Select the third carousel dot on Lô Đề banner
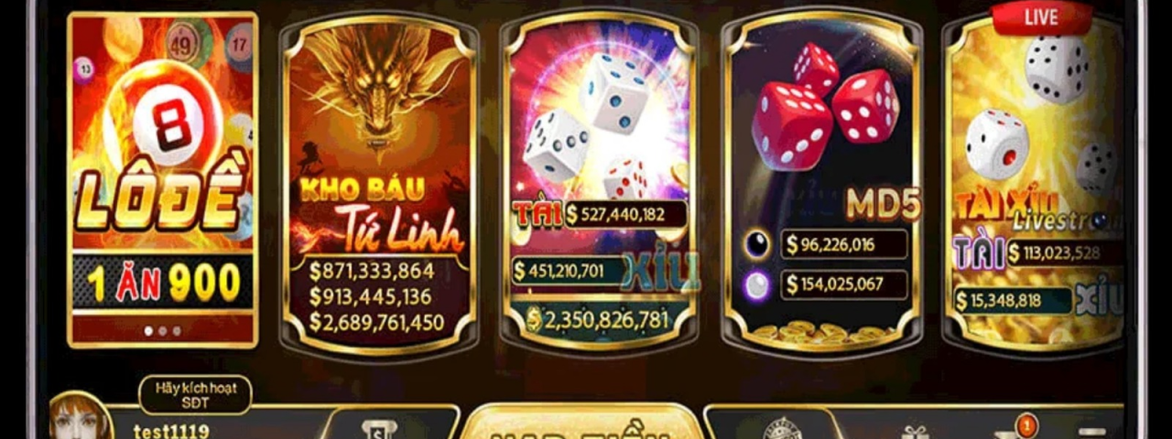 point(177,331)
